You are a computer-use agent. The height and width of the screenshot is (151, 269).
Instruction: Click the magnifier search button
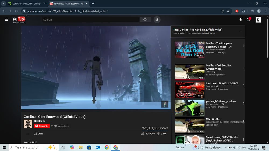pos(145,20)
